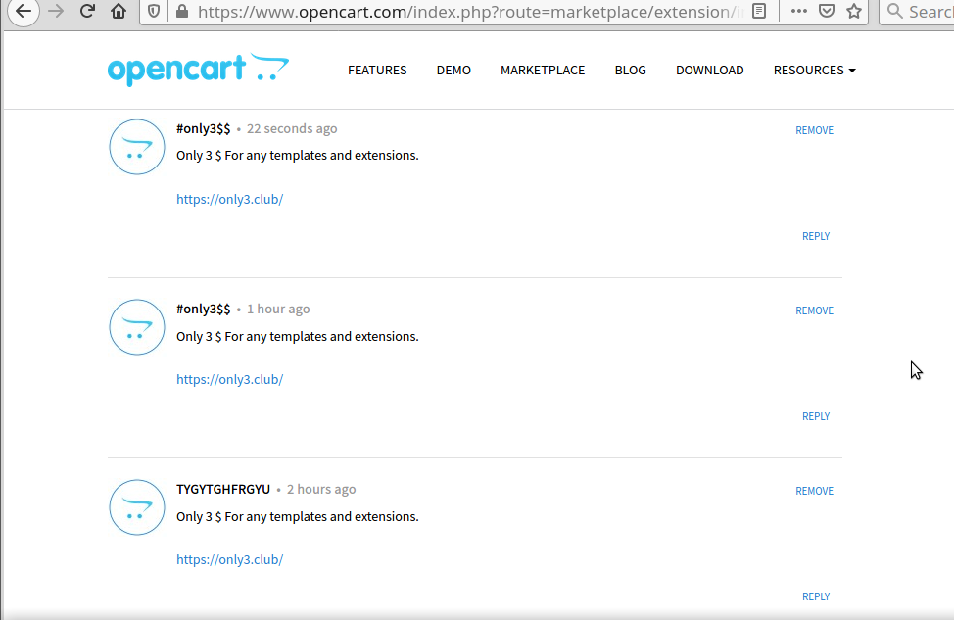The image size is (954, 620).
Task: Click the '2 hours ago' timestamp
Action: pyautogui.click(x=321, y=489)
